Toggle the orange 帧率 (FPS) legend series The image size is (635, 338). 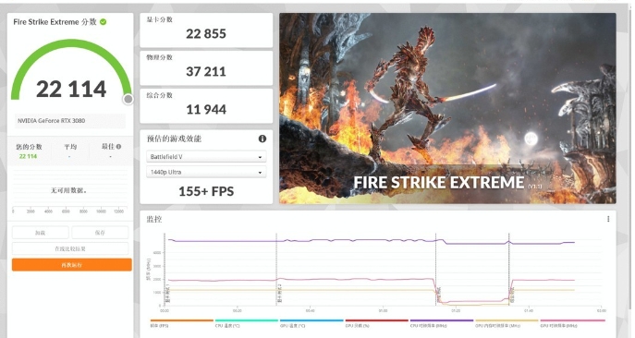(181, 323)
